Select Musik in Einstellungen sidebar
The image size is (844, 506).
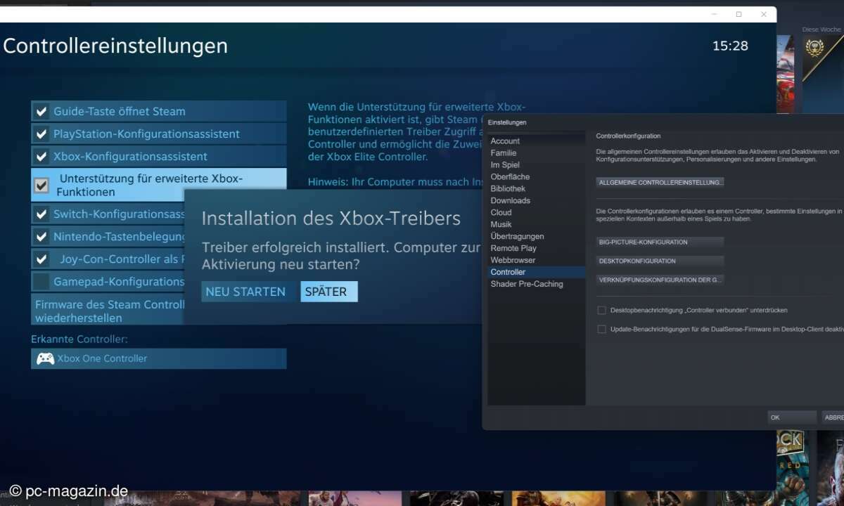point(501,225)
